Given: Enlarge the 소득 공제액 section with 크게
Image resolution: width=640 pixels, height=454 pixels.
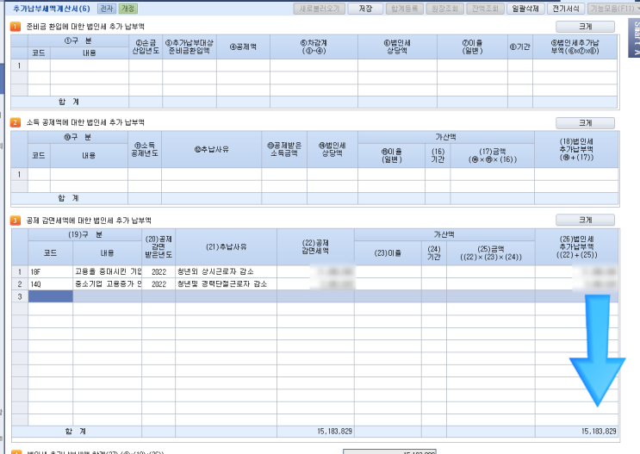Looking at the screenshot, I should (585, 123).
